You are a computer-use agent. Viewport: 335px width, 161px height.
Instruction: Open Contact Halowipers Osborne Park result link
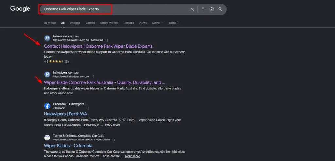click(x=98, y=46)
